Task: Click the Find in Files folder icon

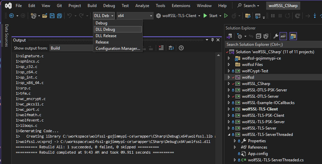Action: [248, 16]
